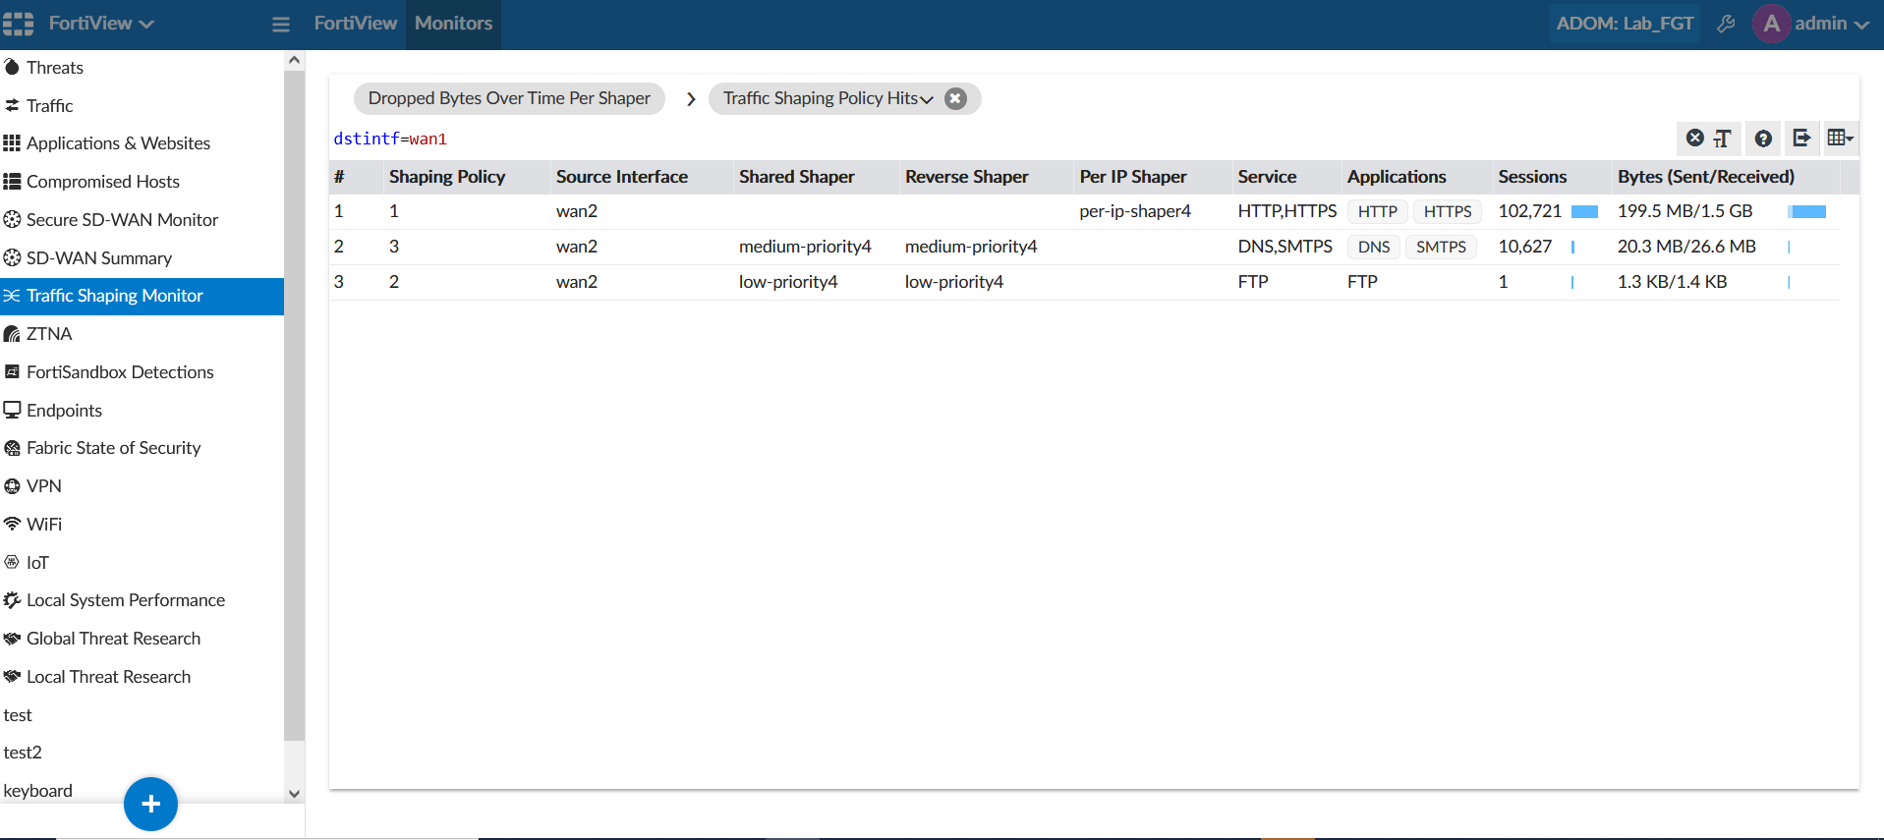Open help with the question mark icon
Image resolution: width=1884 pixels, height=840 pixels.
1763,139
